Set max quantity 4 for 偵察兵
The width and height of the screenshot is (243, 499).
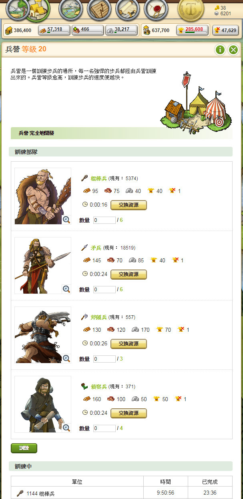[x=121, y=428]
